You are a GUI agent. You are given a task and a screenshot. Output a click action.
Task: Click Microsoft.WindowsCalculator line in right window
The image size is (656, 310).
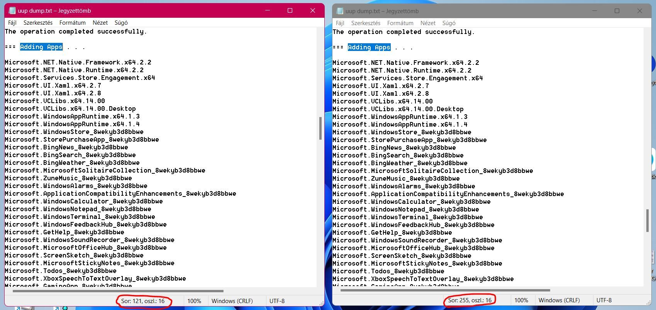pos(412,202)
